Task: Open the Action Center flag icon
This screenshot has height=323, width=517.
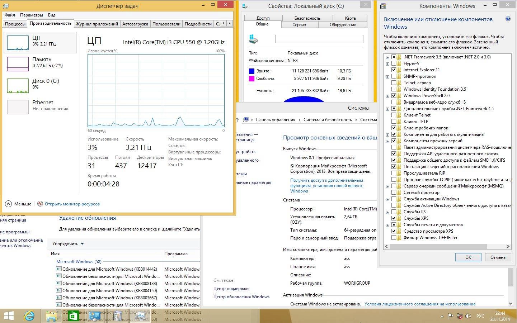Action: click(451, 316)
